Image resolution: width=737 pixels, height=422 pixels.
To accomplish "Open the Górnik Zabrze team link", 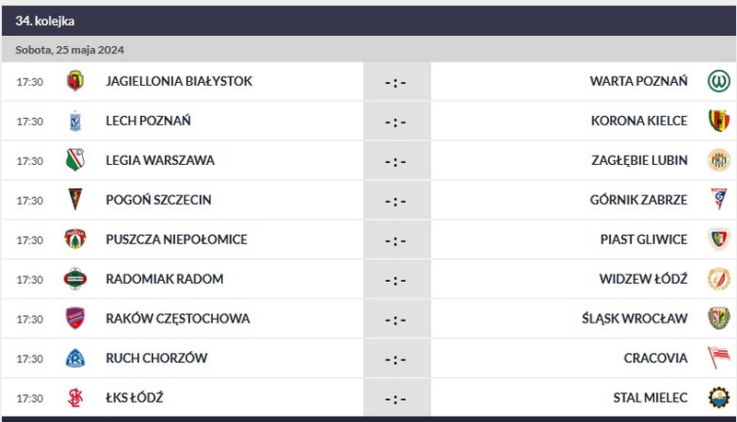I will [x=639, y=200].
